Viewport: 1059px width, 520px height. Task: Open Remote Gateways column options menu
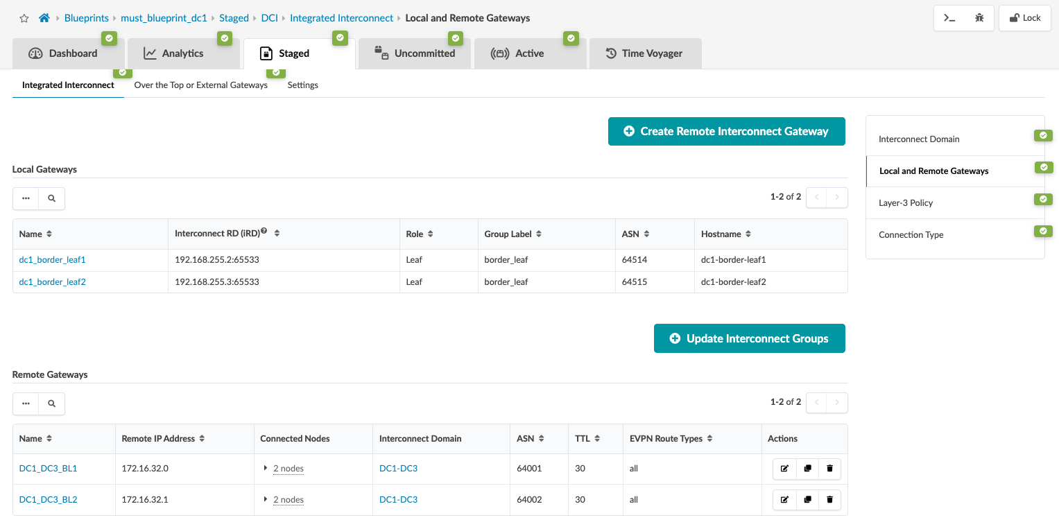[x=26, y=404]
